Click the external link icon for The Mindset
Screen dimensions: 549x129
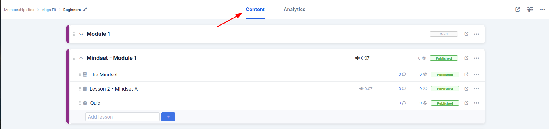tap(466, 74)
